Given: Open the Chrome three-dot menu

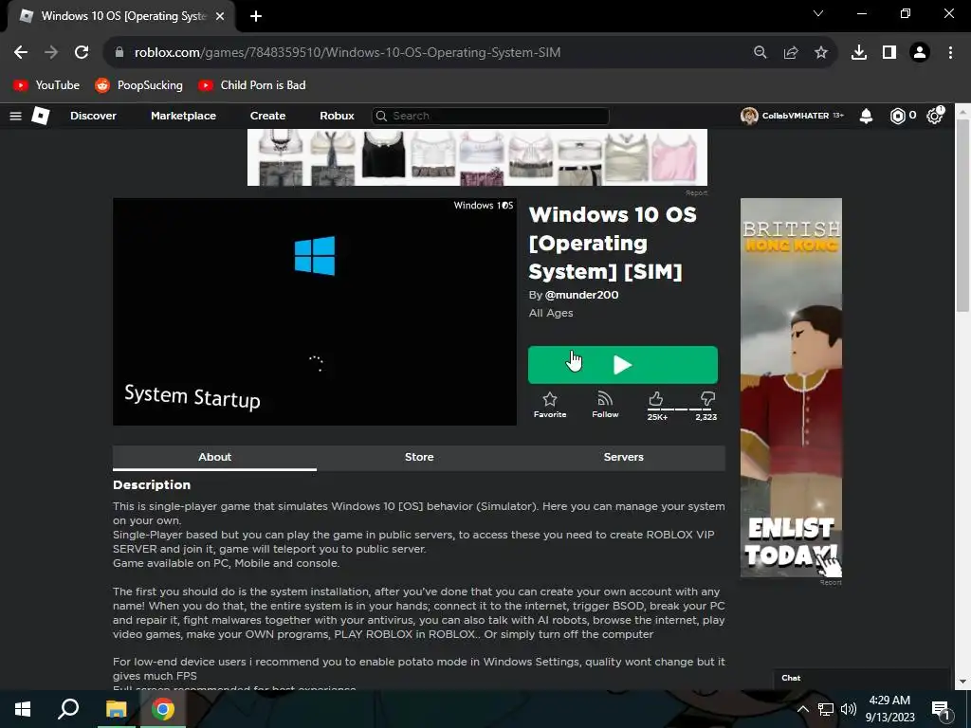Looking at the screenshot, I should tap(950, 53).
